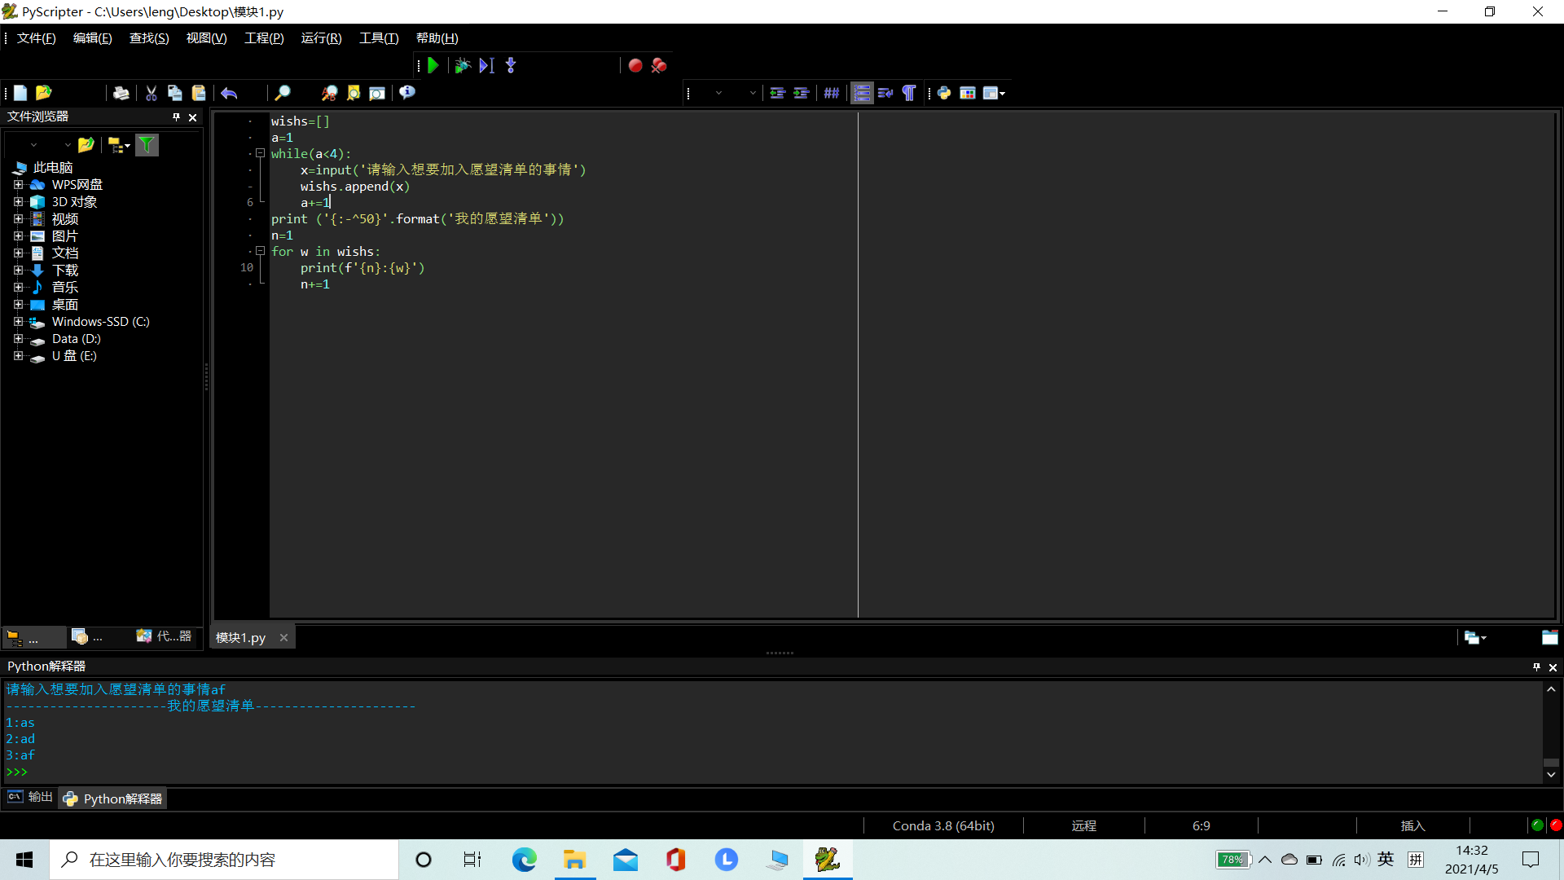Toggle special characters paragraph mark button

tap(909, 94)
